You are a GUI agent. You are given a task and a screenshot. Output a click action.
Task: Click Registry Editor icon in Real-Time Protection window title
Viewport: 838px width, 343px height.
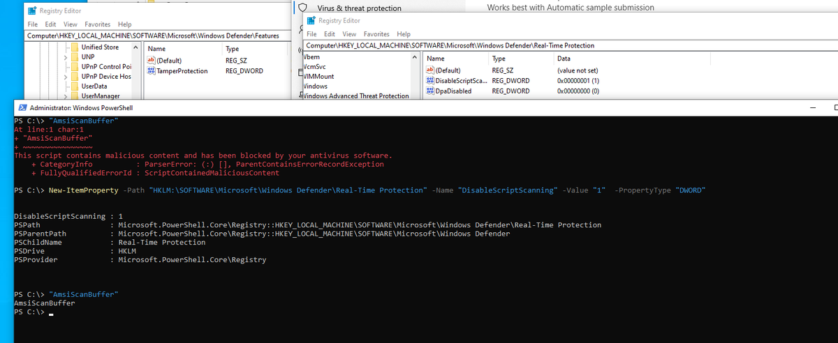point(312,20)
